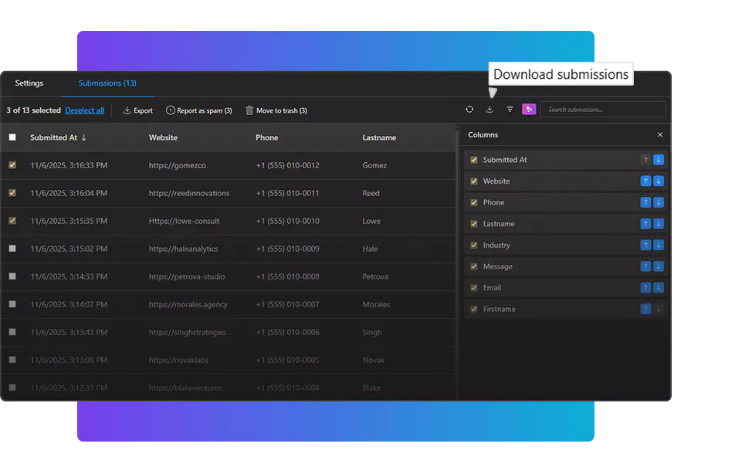The image size is (735, 474).
Task: Move the Industry column up
Action: [645, 245]
